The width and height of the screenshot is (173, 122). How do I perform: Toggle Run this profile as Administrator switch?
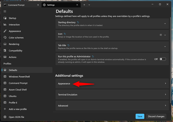click(x=163, y=59)
